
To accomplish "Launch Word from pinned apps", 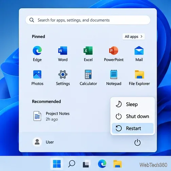I will point(63,54).
